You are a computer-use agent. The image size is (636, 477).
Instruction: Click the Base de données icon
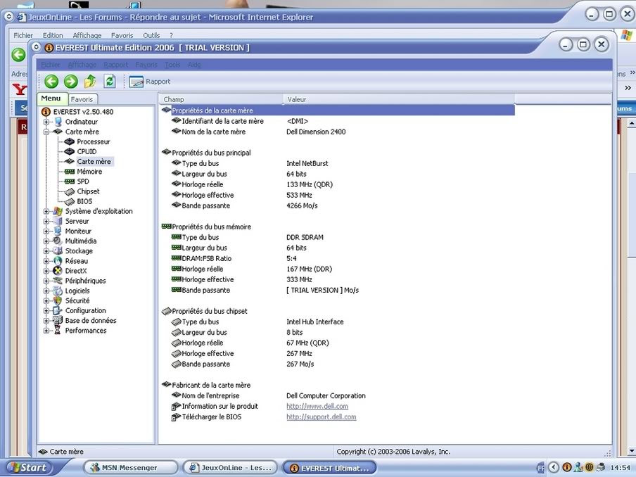58,320
